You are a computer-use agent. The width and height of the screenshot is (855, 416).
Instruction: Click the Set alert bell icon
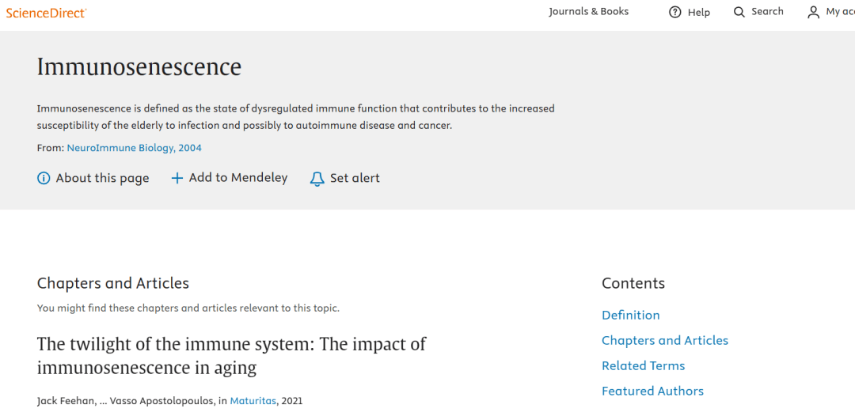(317, 179)
